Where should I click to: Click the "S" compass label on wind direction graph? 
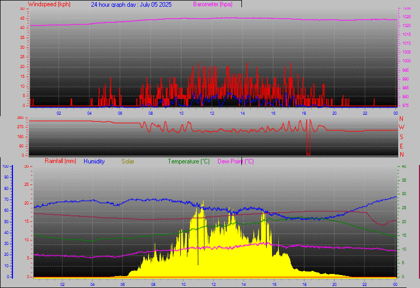[401, 137]
